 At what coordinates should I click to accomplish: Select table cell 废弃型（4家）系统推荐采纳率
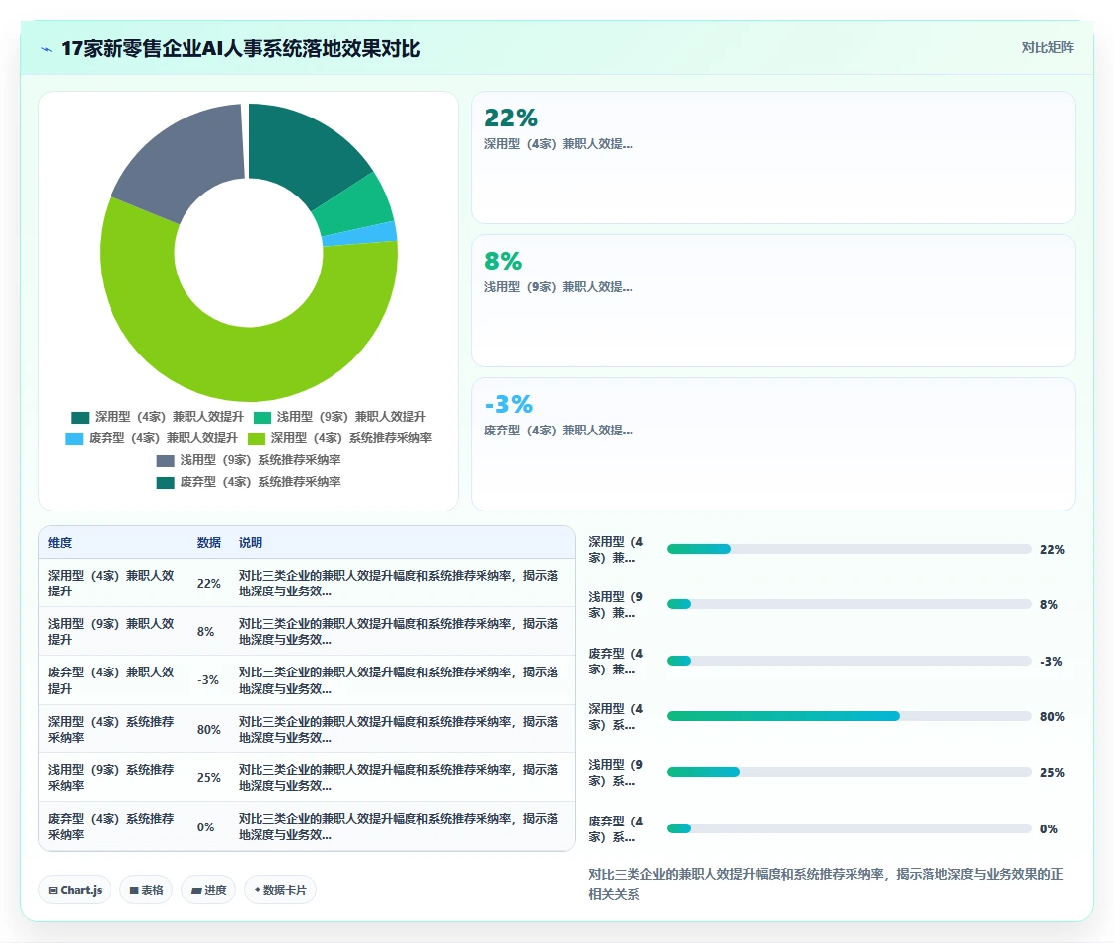(x=113, y=827)
